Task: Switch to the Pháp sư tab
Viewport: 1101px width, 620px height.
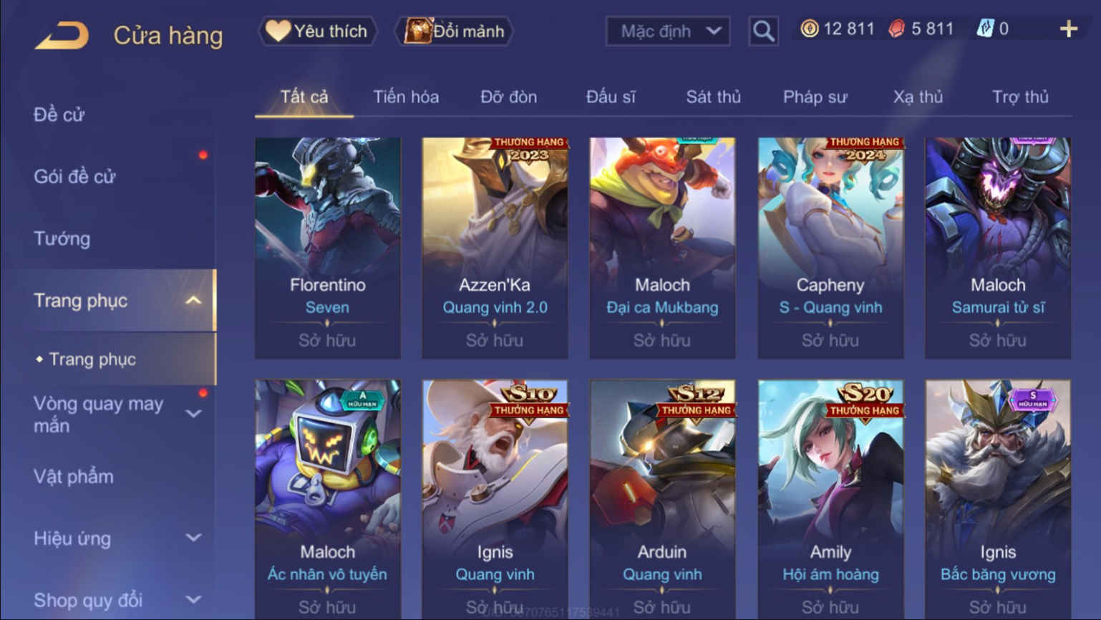Action: (815, 97)
